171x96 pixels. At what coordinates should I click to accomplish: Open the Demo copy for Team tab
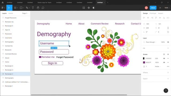tap(44, 2)
